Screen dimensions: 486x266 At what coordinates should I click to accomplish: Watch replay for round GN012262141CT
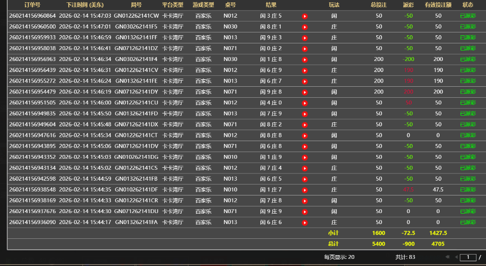click(x=305, y=136)
